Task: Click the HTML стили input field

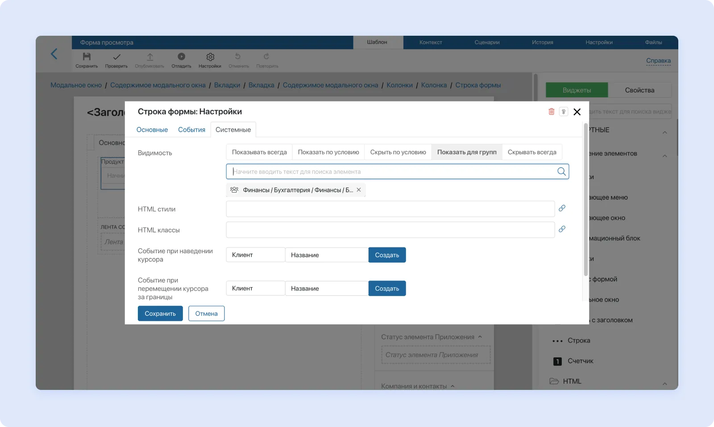Action: (390, 209)
